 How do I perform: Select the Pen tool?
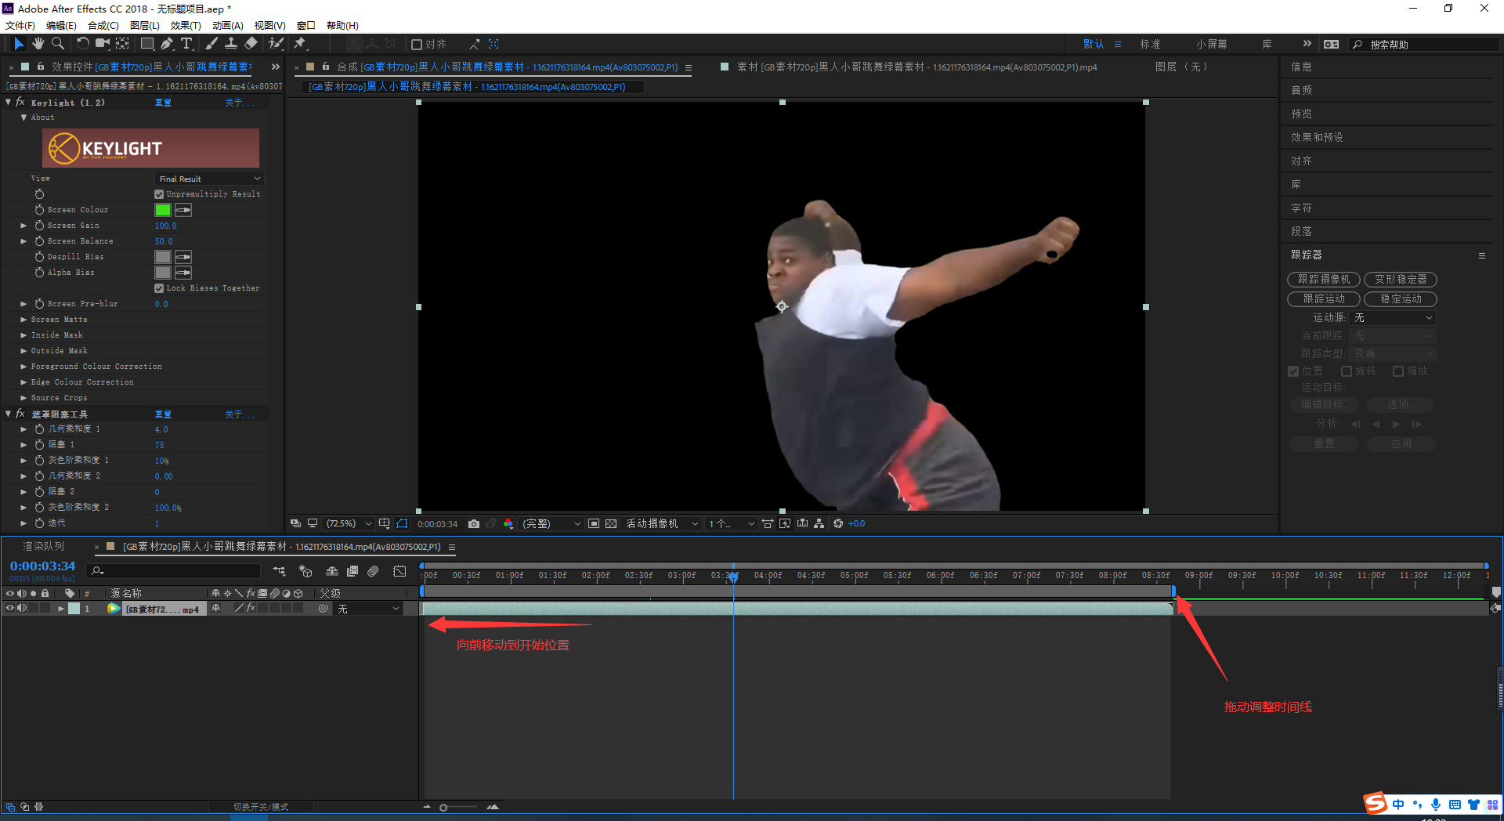tap(167, 44)
